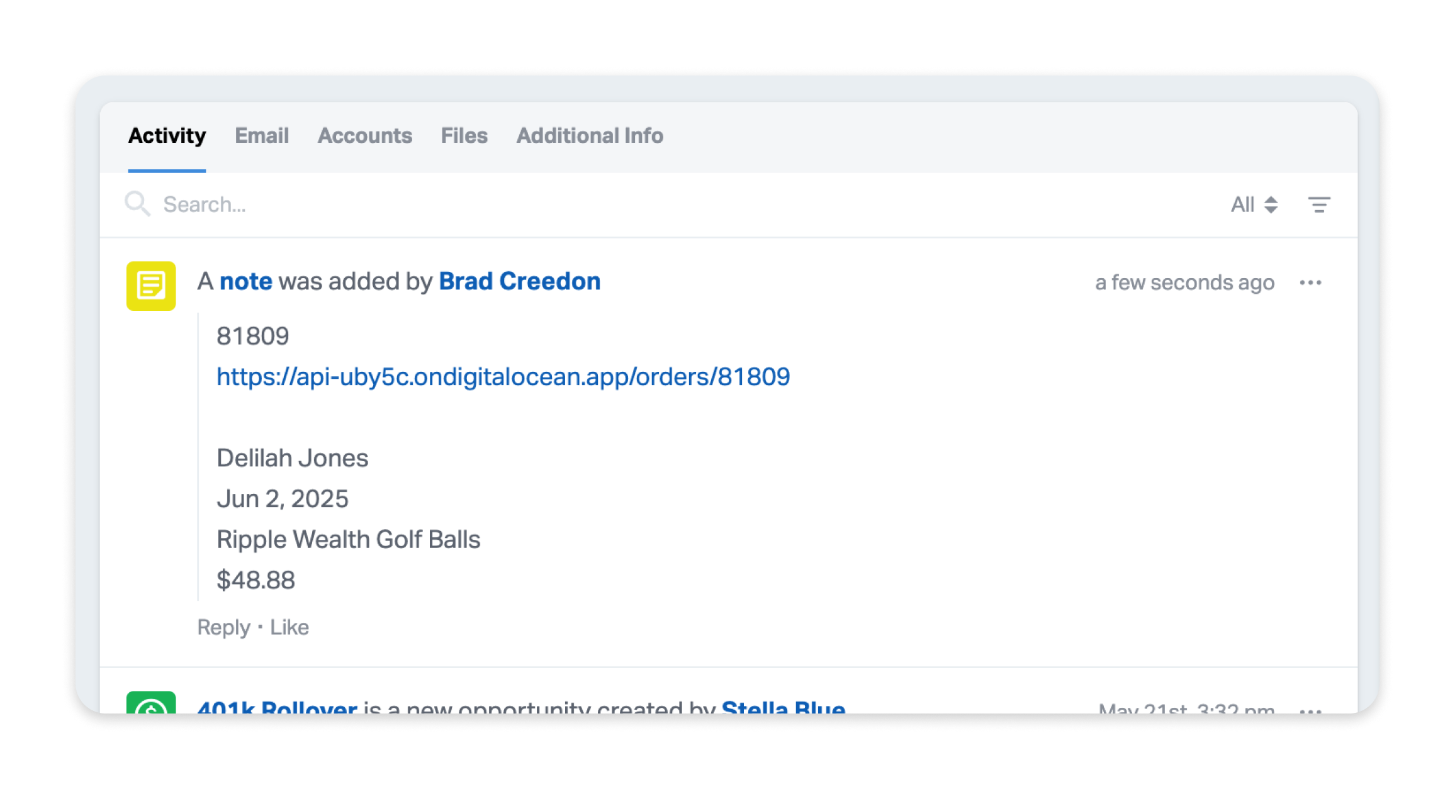Screen dimensions: 1455x789
Task: Select the Files tab
Action: tap(464, 136)
